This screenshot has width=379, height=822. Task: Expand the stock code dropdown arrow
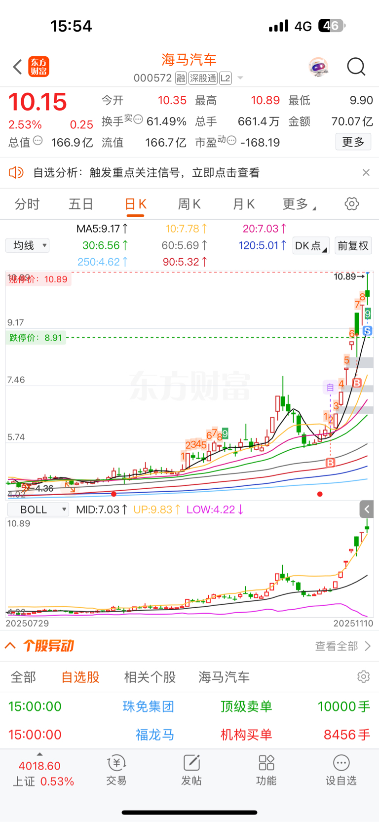click(x=240, y=78)
